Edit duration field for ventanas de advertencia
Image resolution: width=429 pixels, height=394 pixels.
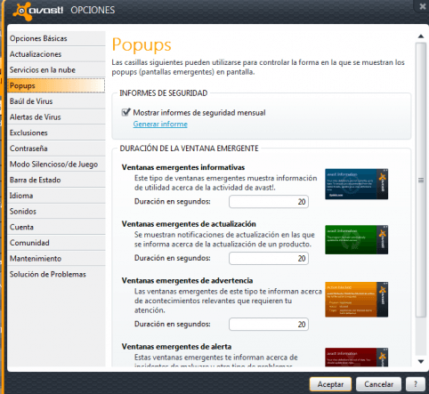[269, 325]
